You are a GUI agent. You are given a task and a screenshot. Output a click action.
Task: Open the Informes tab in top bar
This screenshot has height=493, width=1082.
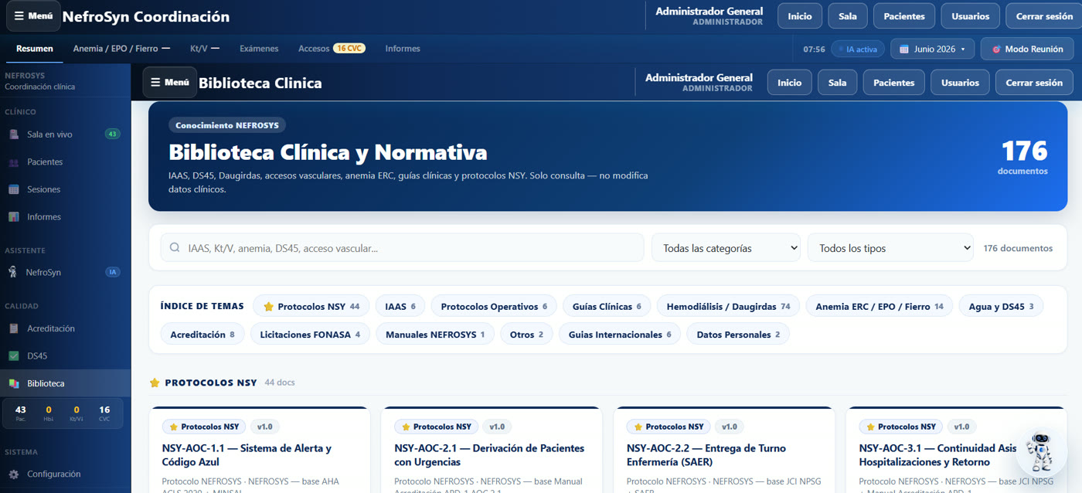pos(403,49)
